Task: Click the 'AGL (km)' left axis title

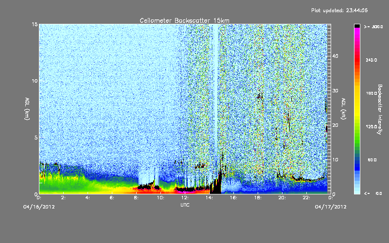Action: (27, 108)
